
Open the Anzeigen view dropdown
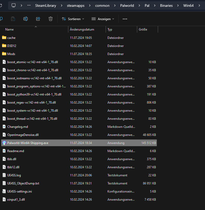tap(103, 19)
